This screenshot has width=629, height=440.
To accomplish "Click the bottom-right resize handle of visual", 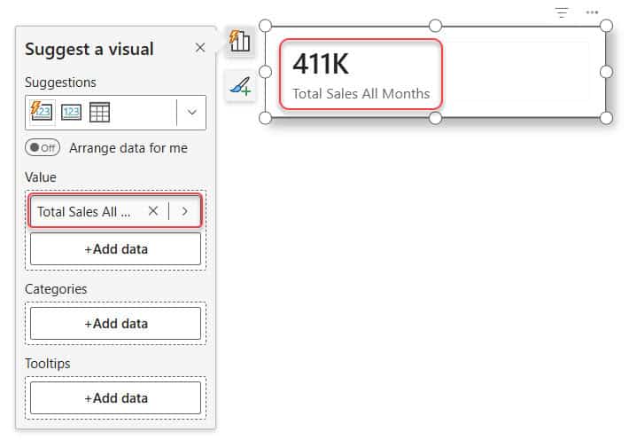I will [606, 118].
